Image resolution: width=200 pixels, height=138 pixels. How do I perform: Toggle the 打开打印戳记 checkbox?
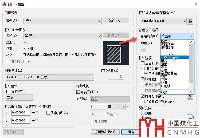[x=143, y=96]
